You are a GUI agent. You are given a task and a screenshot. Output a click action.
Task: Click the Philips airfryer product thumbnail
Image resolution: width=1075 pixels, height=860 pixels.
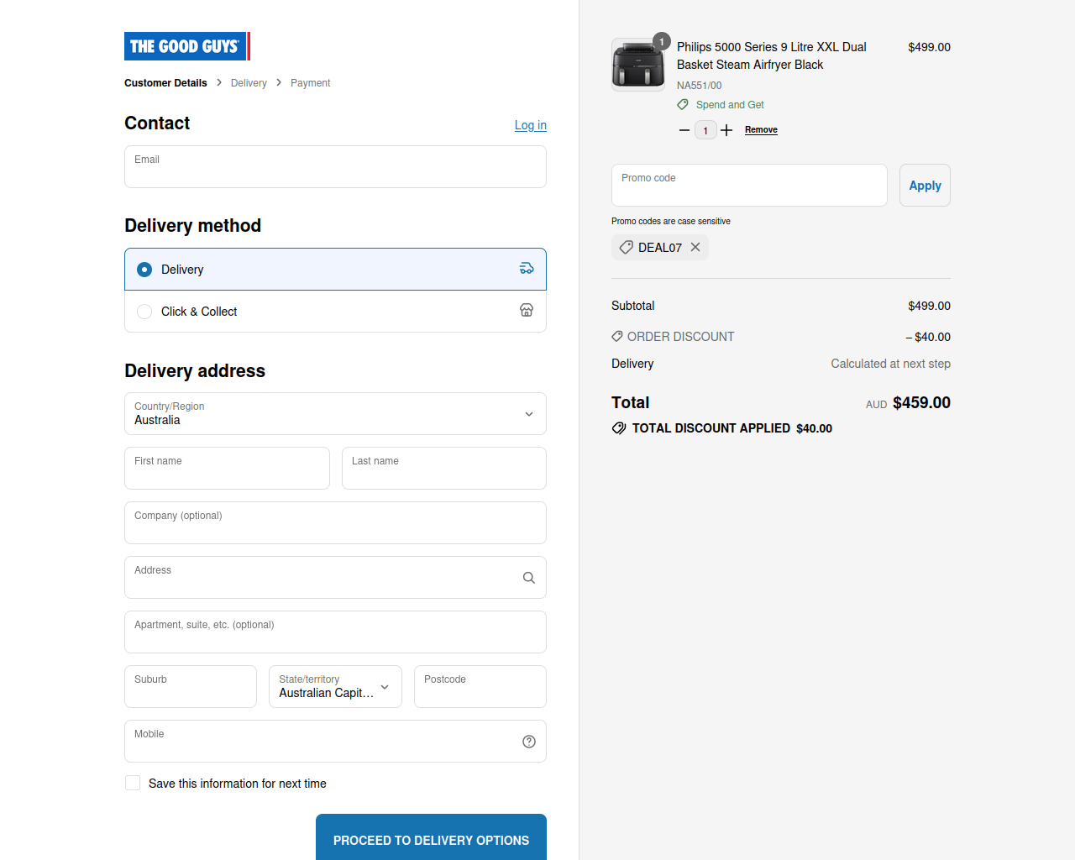(638, 64)
